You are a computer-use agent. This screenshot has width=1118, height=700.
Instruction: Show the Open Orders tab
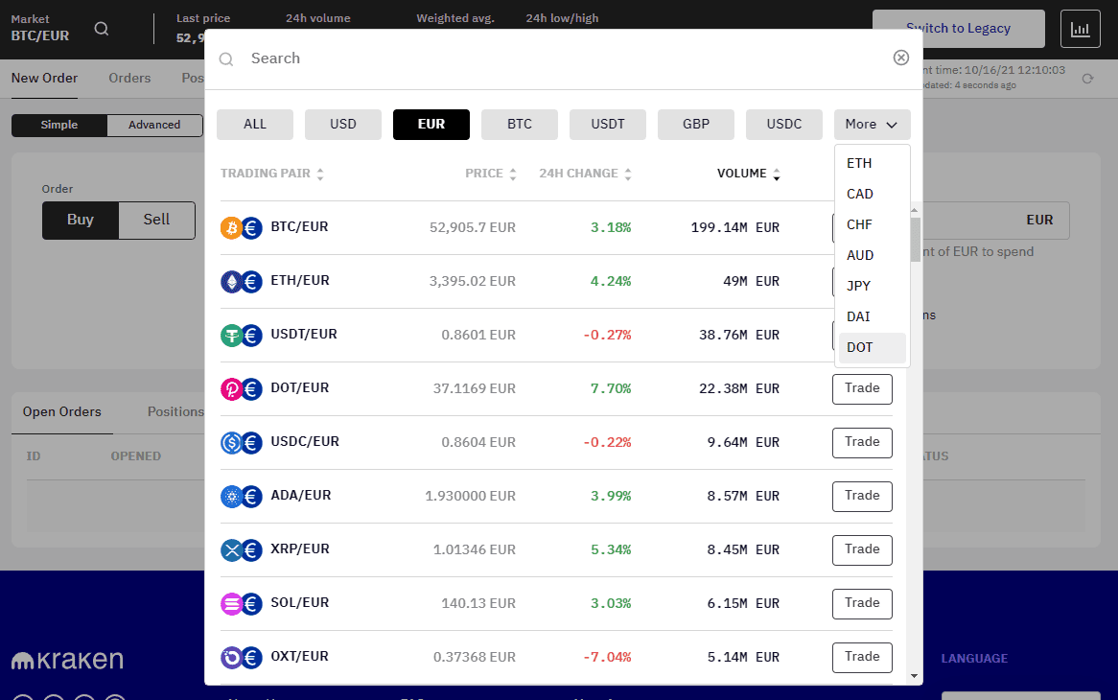point(62,412)
